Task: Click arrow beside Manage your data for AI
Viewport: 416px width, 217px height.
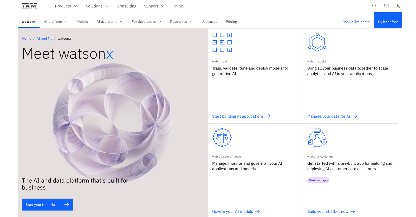Action: click(x=355, y=116)
